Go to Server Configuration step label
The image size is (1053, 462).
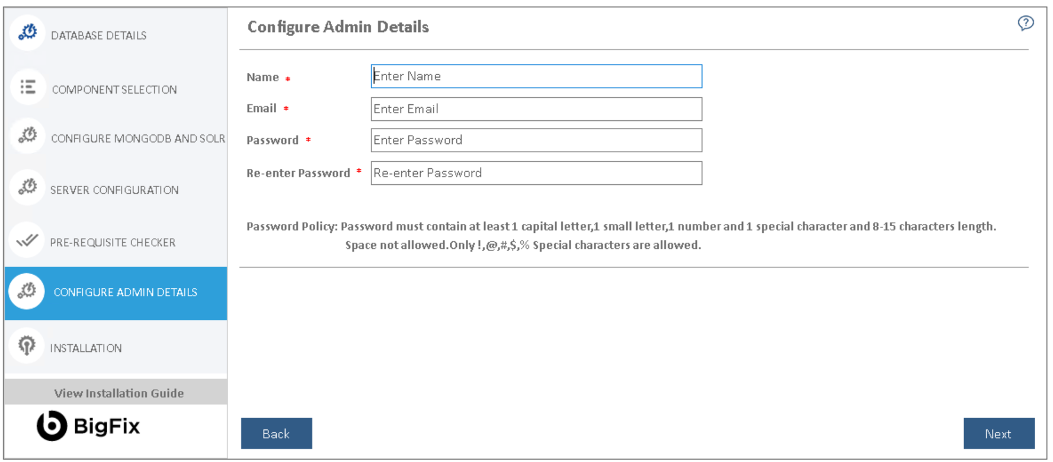tap(114, 190)
